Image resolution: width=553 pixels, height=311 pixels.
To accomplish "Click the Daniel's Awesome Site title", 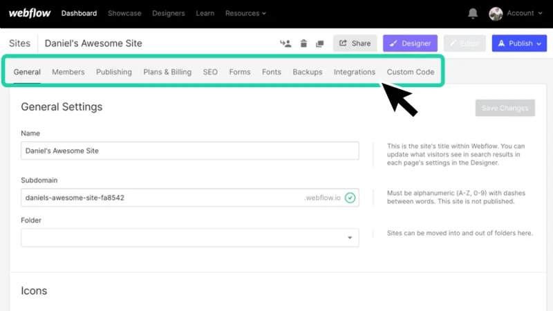I will pyautogui.click(x=93, y=44).
